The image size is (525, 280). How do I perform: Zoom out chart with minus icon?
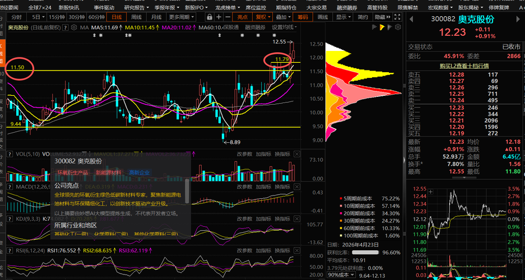point(228,17)
